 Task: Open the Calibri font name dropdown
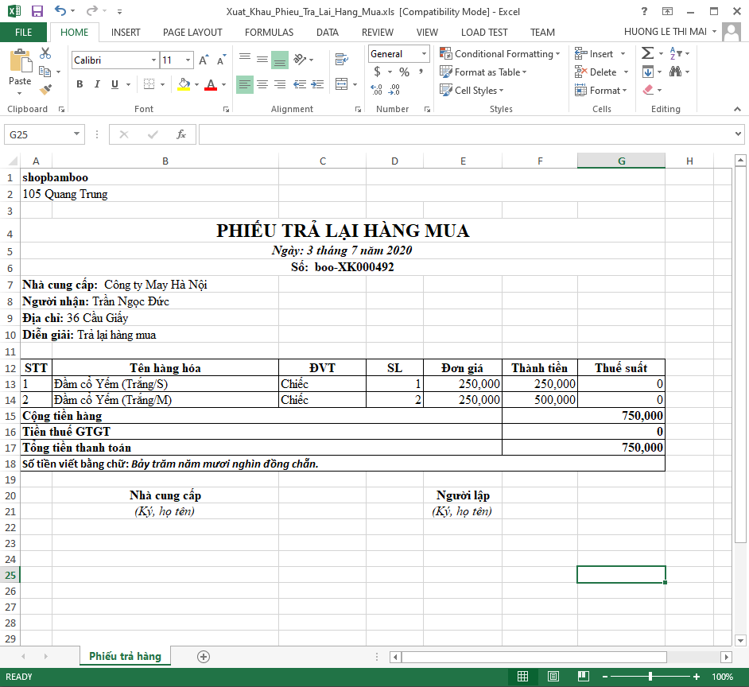(x=153, y=60)
